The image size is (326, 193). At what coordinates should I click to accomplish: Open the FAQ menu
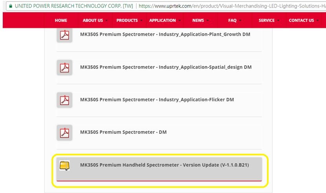(232, 20)
